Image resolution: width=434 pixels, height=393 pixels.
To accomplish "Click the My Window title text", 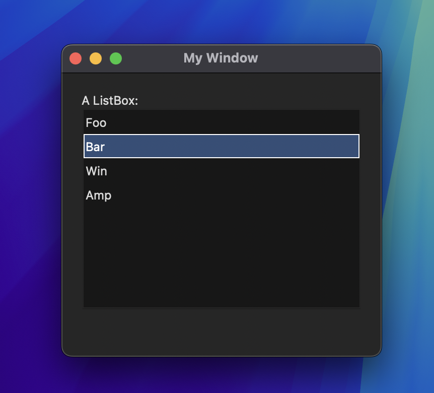I will 221,58.
